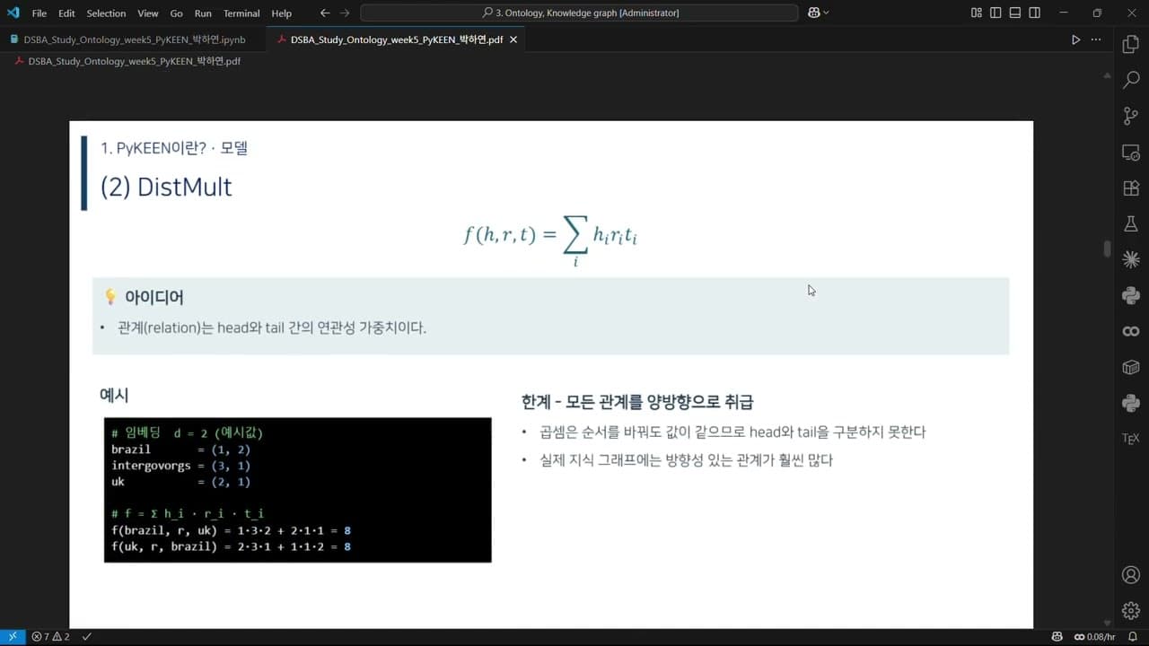Click the PDF file breadcrumb
1149x646 pixels.
pos(134,61)
